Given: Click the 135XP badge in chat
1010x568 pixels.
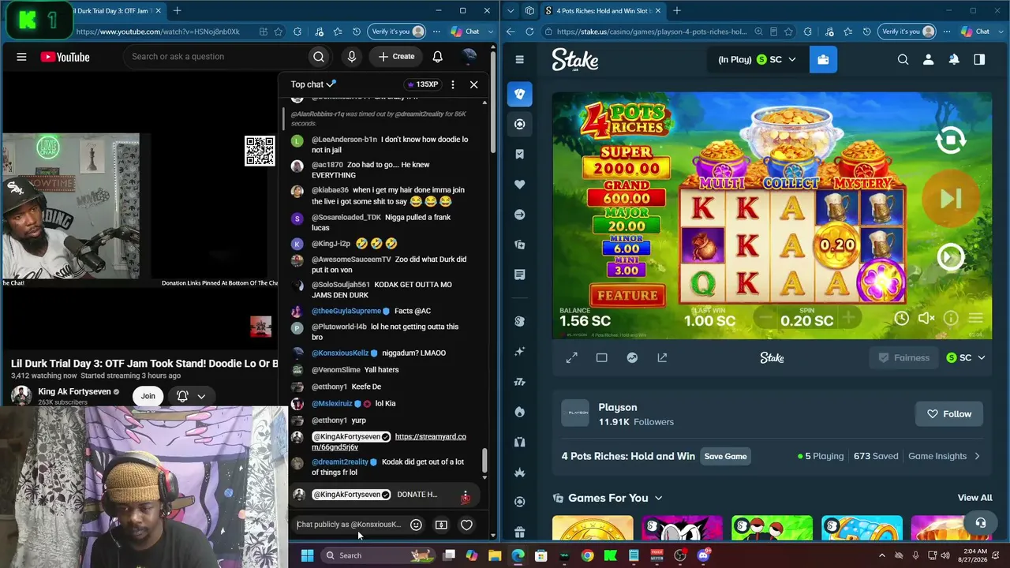Looking at the screenshot, I should (x=422, y=84).
